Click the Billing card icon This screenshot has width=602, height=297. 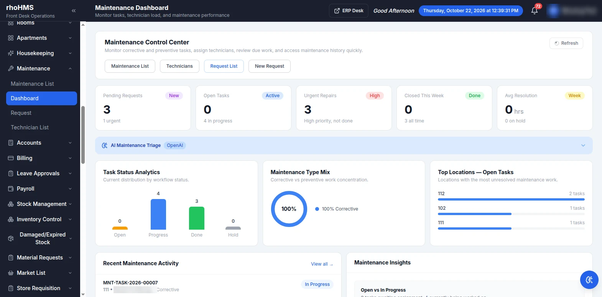(11, 158)
